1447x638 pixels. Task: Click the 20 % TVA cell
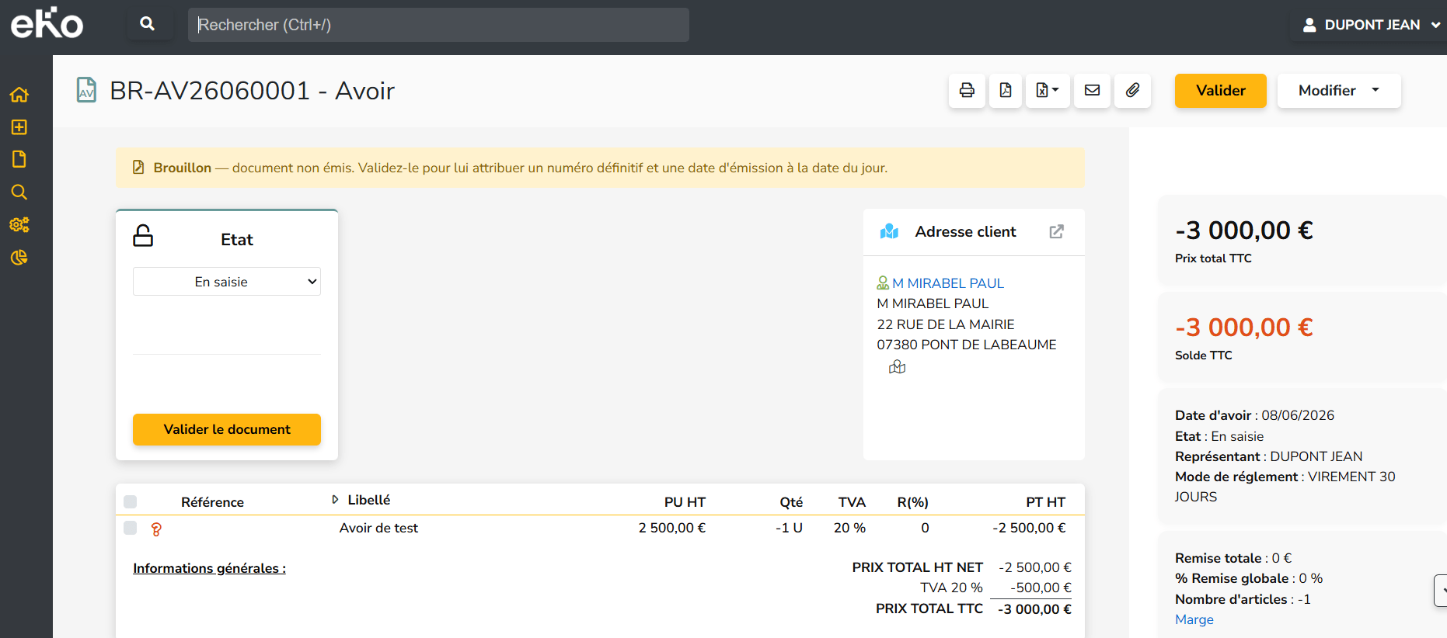[x=849, y=528]
